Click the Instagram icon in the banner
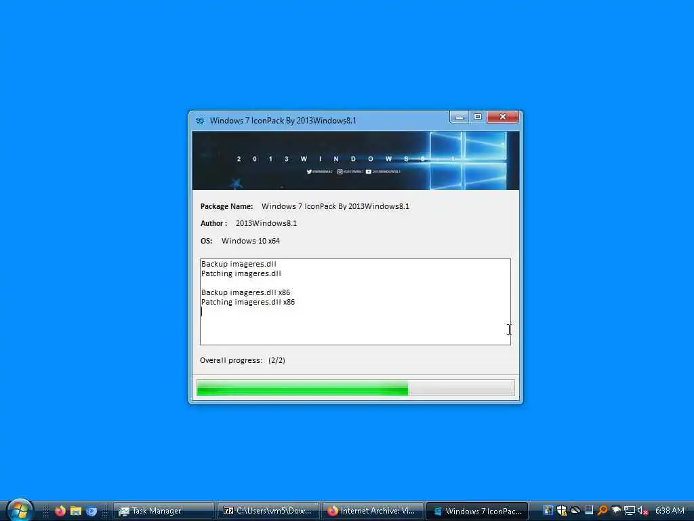This screenshot has width=694, height=521. coord(340,172)
